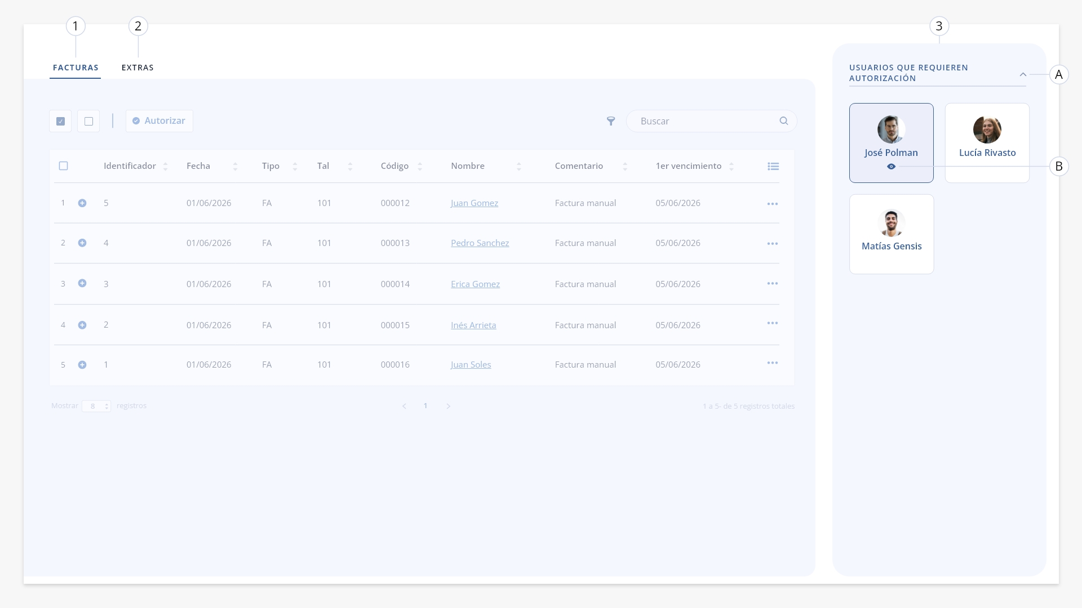This screenshot has height=608, width=1082.
Task: Click code cell 000013
Action: pyautogui.click(x=395, y=243)
